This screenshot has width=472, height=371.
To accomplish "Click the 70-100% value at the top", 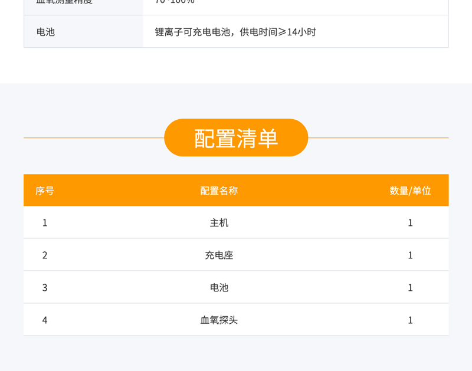I will point(174,2).
